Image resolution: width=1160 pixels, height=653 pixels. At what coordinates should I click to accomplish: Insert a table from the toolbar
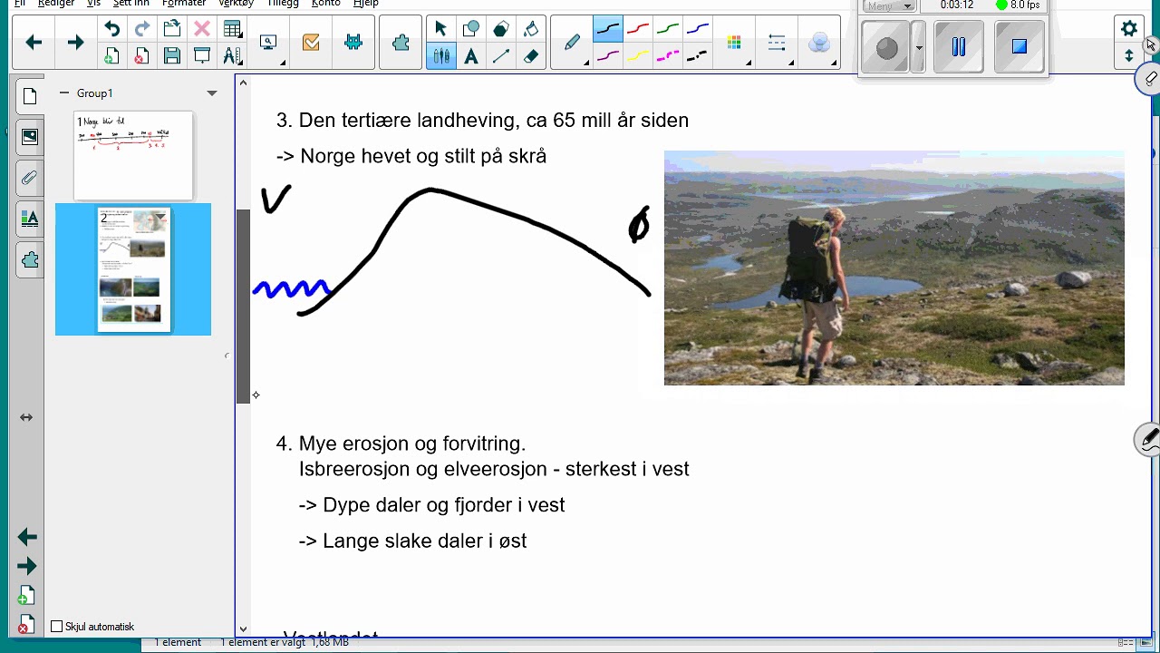coord(232,29)
